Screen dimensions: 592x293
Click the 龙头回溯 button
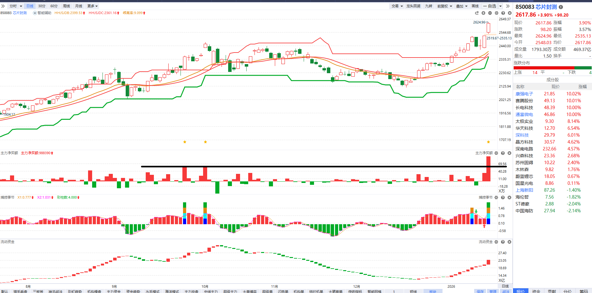tap(413, 6)
